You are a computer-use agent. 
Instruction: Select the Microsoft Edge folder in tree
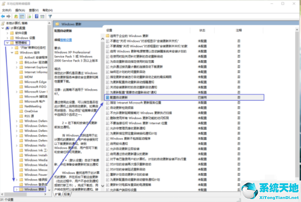click(36, 81)
